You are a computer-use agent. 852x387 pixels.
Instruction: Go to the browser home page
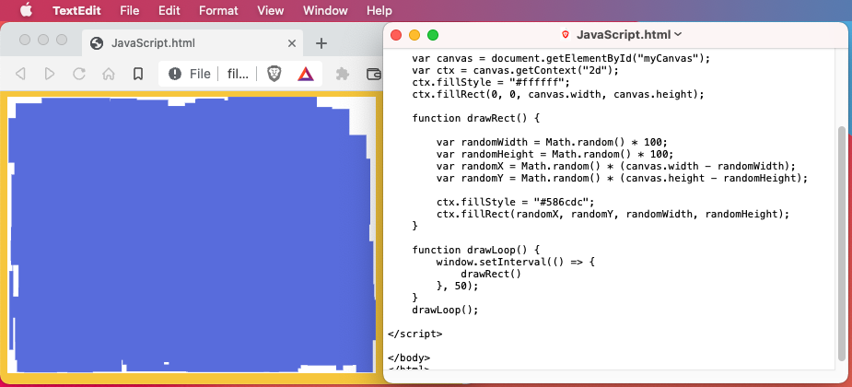[x=108, y=74]
